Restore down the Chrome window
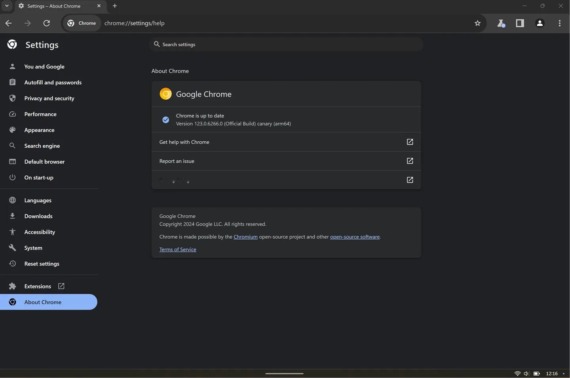570x378 pixels. click(x=542, y=6)
